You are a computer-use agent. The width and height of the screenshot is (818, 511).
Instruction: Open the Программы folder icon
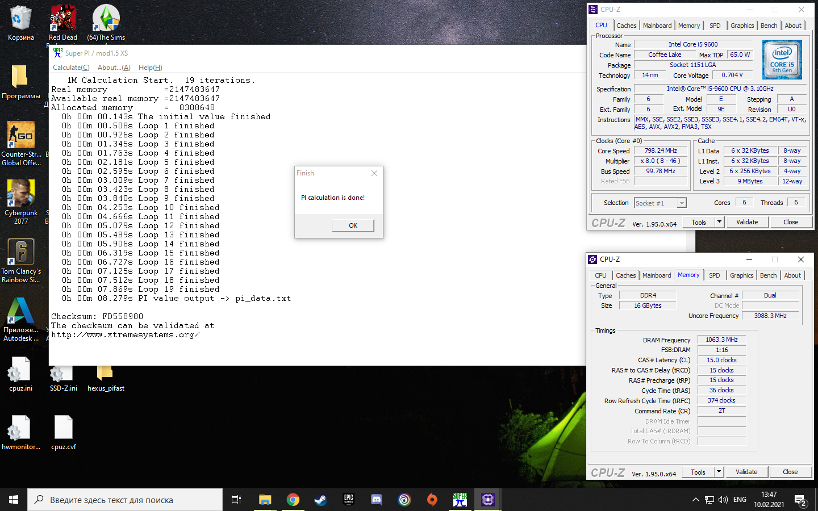coord(20,82)
